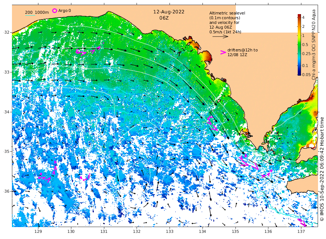Viewport: 326px width, 239px height.
Task: Click the magenta drifters chevron legend symbol
Action: point(223,53)
